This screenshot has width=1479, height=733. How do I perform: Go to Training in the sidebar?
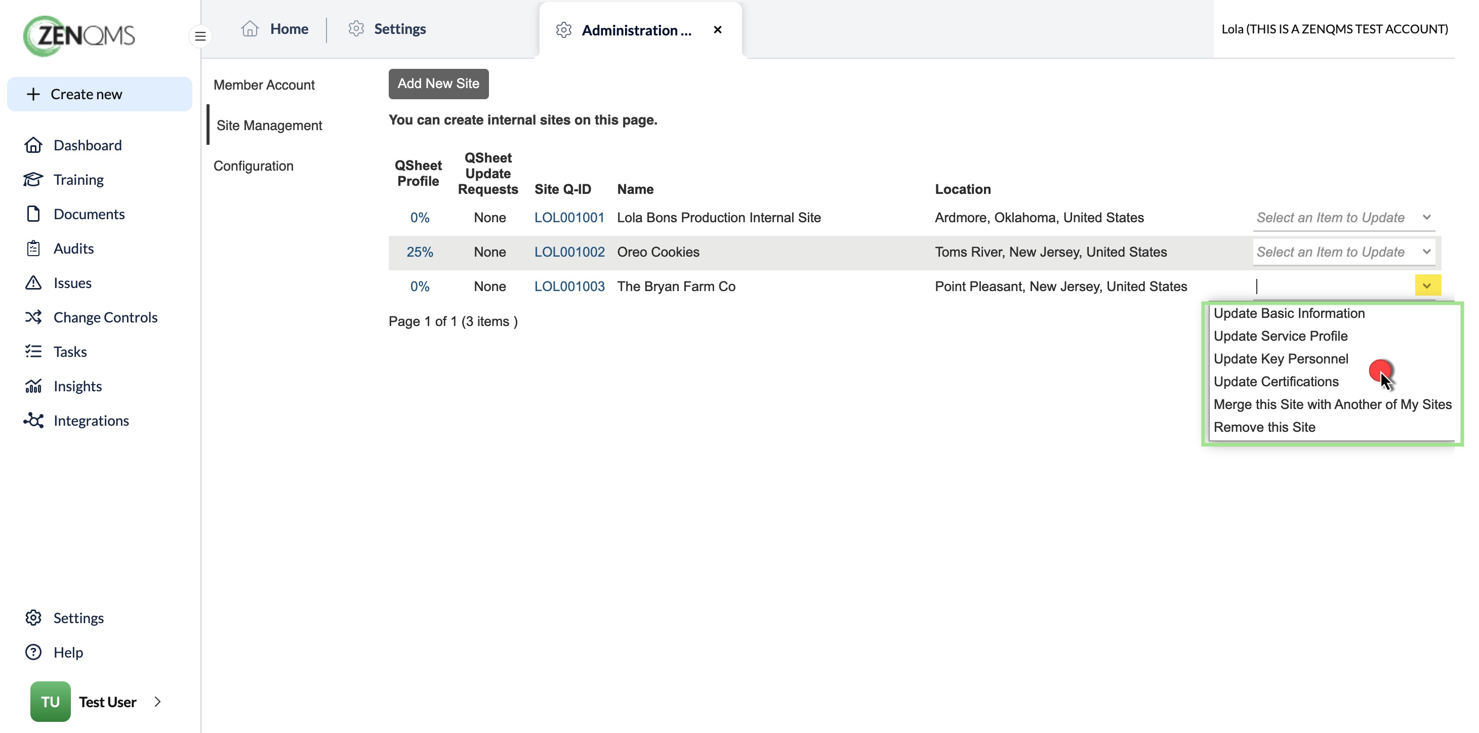click(78, 179)
